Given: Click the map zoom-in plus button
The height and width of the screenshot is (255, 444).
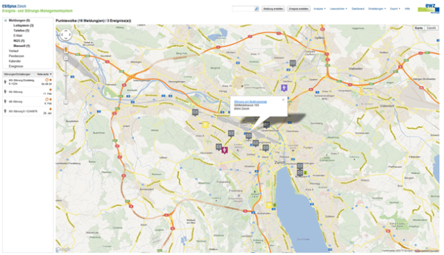Looking at the screenshot, I should coord(66,58).
